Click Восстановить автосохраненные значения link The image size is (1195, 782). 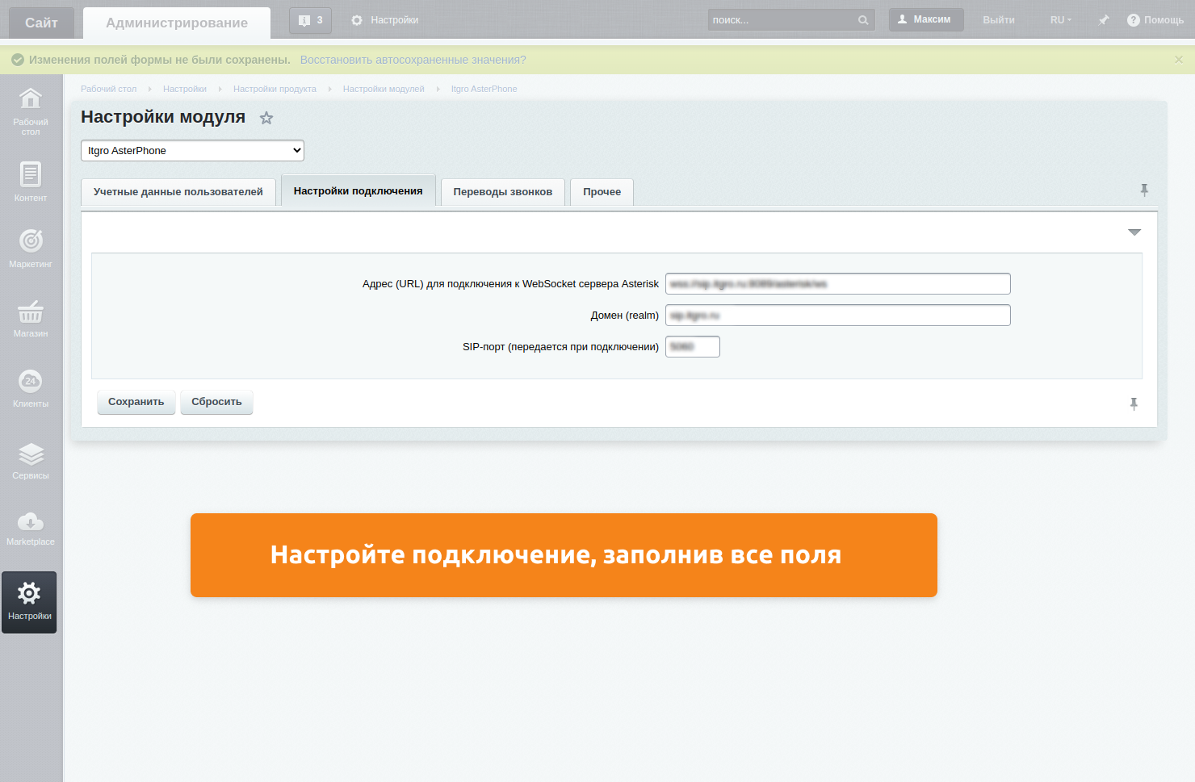(x=413, y=60)
